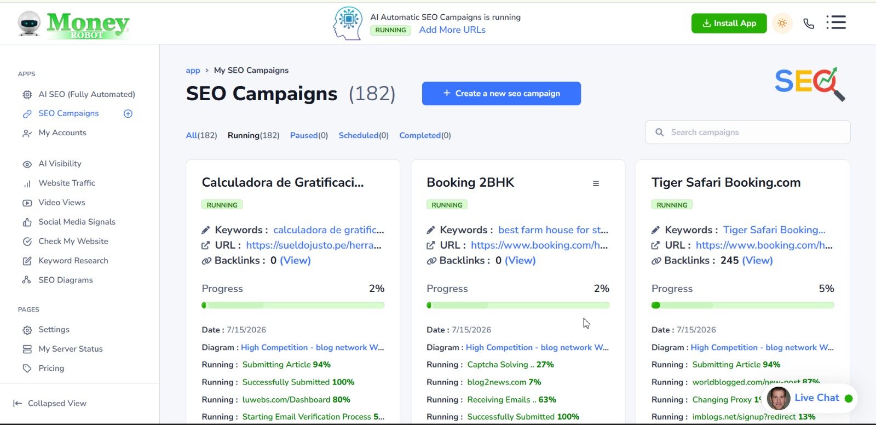Click the Pricing tag icon
This screenshot has width=876, height=425.
point(27,369)
